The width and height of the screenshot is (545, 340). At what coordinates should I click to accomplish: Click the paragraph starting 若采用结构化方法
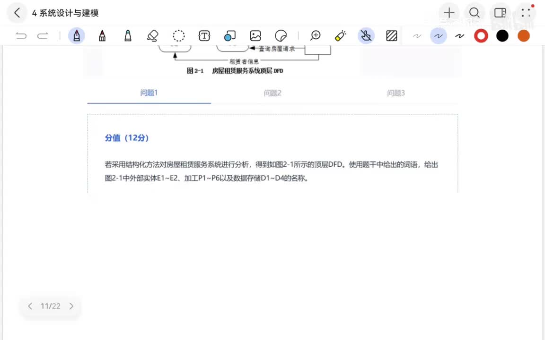tap(272, 171)
